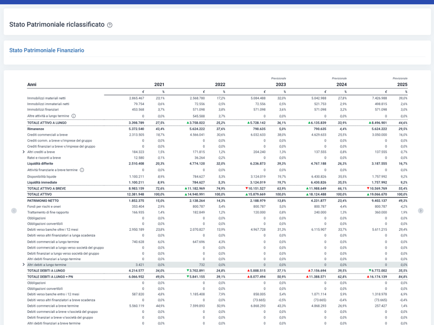The image size is (434, 325).
Task: Select the 2025 forecast year header
Action: [x=402, y=84]
